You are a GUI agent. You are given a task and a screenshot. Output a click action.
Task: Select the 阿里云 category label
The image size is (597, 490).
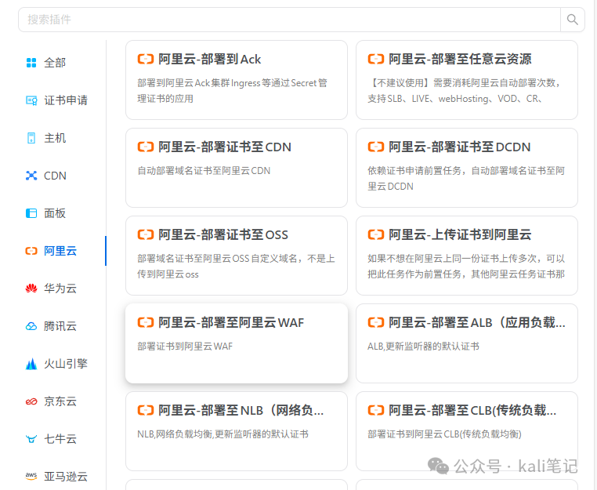(x=60, y=251)
